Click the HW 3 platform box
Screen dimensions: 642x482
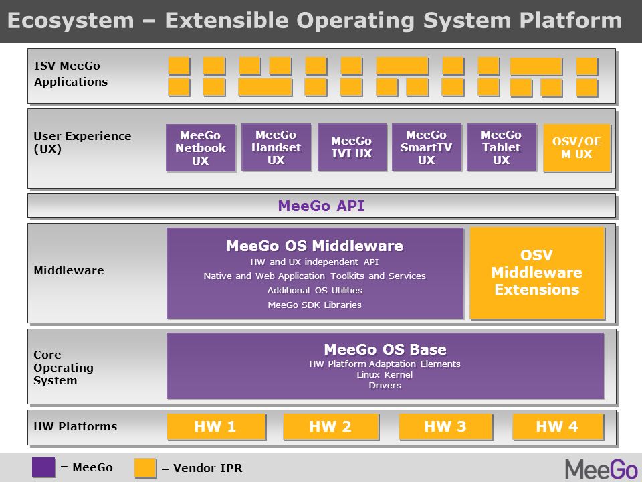(x=445, y=426)
